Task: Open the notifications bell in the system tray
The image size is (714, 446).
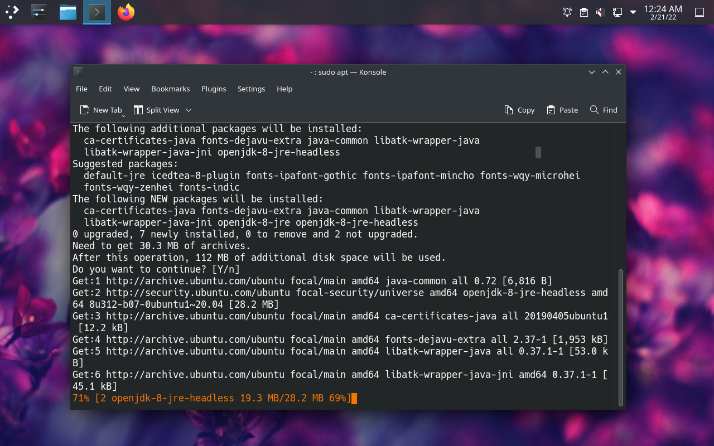Action: click(x=567, y=12)
